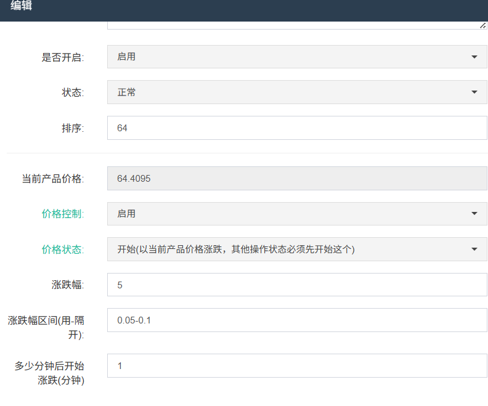Screen dimensions: 488x406
Task: Click the 涨跌幅区间(用-隔开) label
Action: (46, 327)
